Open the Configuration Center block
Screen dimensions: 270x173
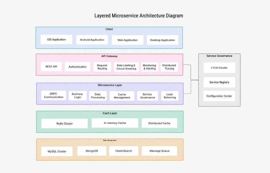click(x=219, y=96)
